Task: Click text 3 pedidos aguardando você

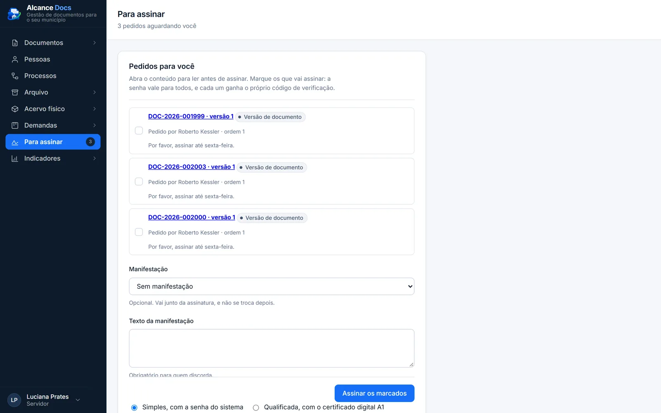Action: [x=157, y=26]
